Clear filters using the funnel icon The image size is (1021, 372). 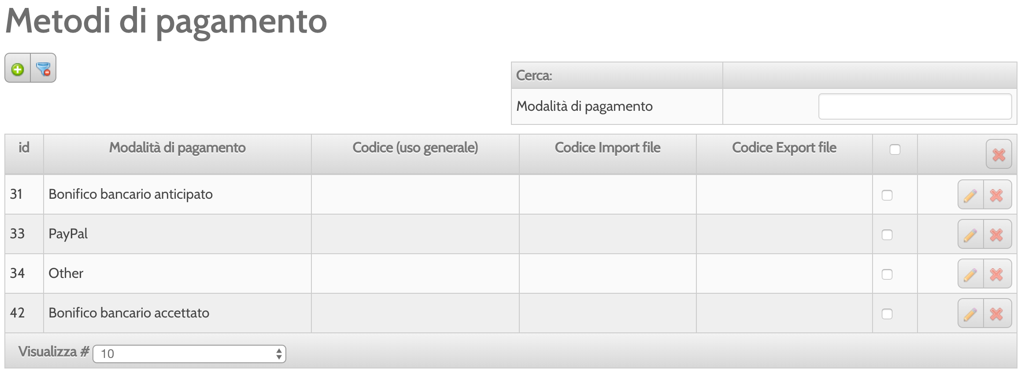(43, 68)
